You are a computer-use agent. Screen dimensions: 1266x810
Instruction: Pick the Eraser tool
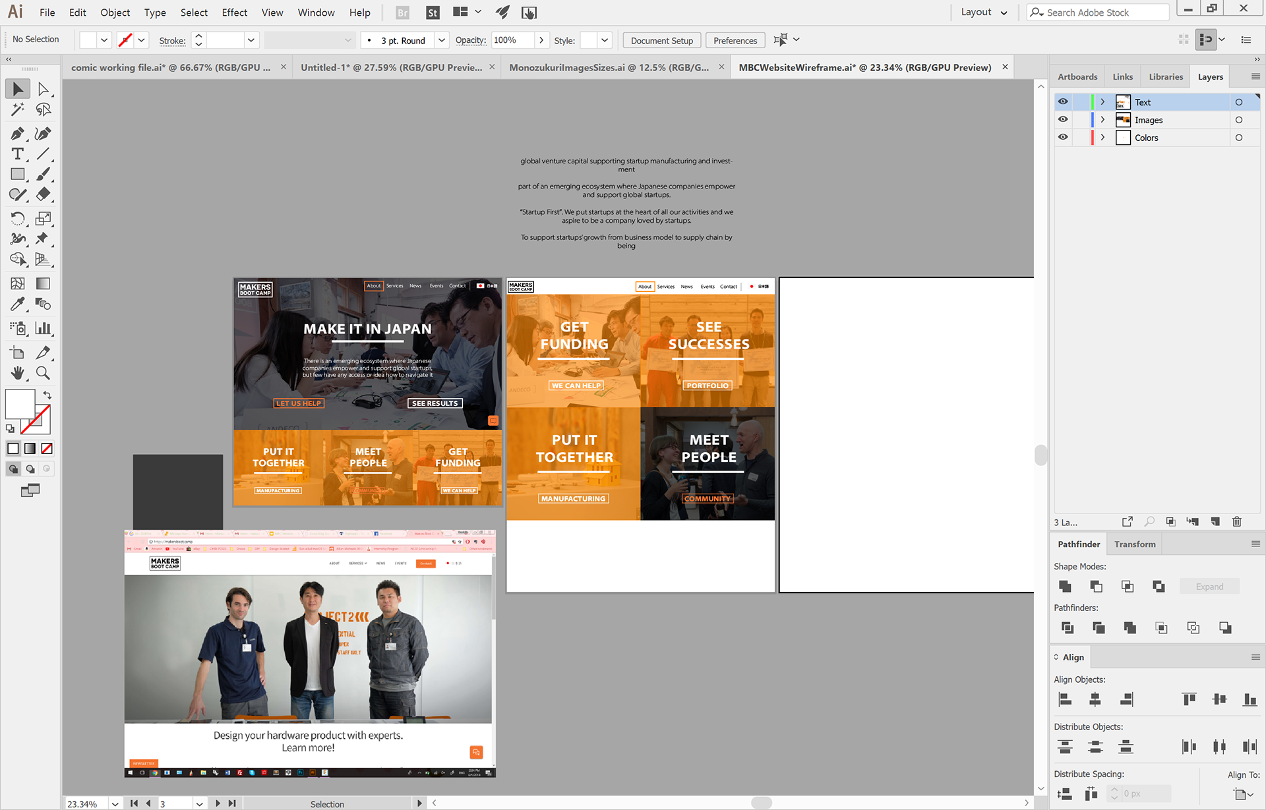[x=43, y=194]
